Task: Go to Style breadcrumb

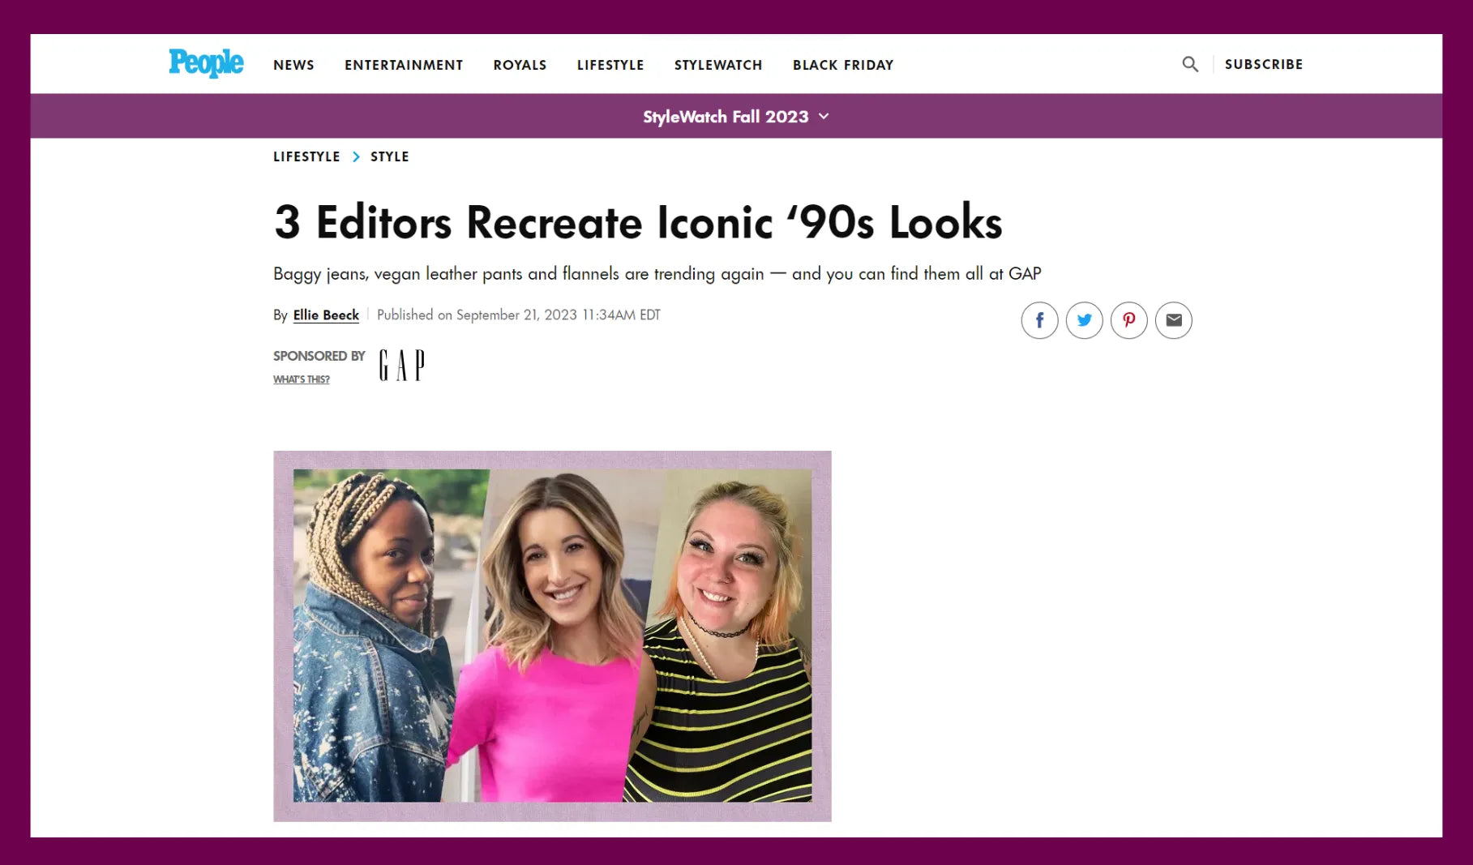Action: 390,156
